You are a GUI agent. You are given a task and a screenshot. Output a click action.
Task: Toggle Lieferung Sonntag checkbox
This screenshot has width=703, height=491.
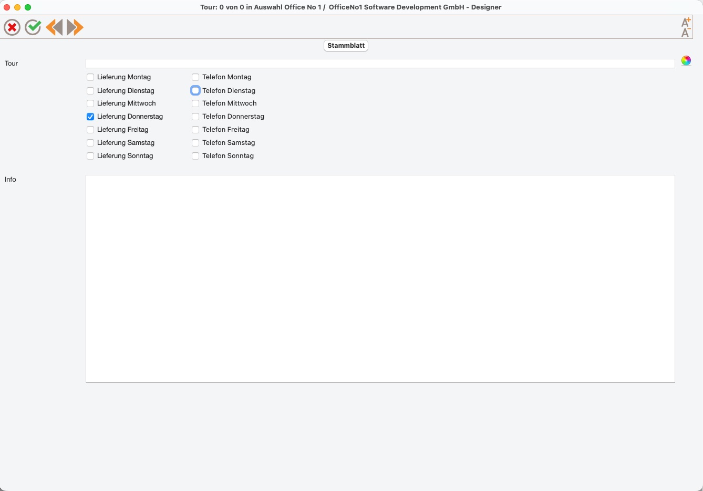[x=90, y=156]
